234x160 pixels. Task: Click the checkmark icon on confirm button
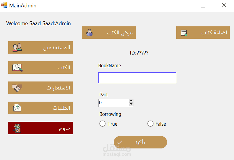pyautogui.click(x=120, y=143)
